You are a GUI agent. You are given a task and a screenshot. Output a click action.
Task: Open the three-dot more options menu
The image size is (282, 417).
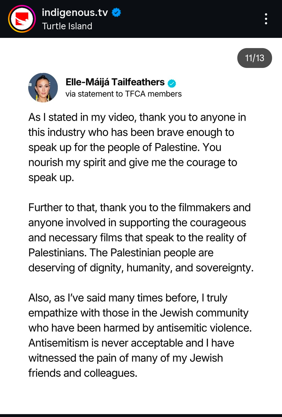tap(266, 19)
